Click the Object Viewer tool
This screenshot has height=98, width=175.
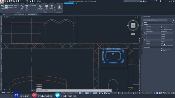tap(6, 8)
